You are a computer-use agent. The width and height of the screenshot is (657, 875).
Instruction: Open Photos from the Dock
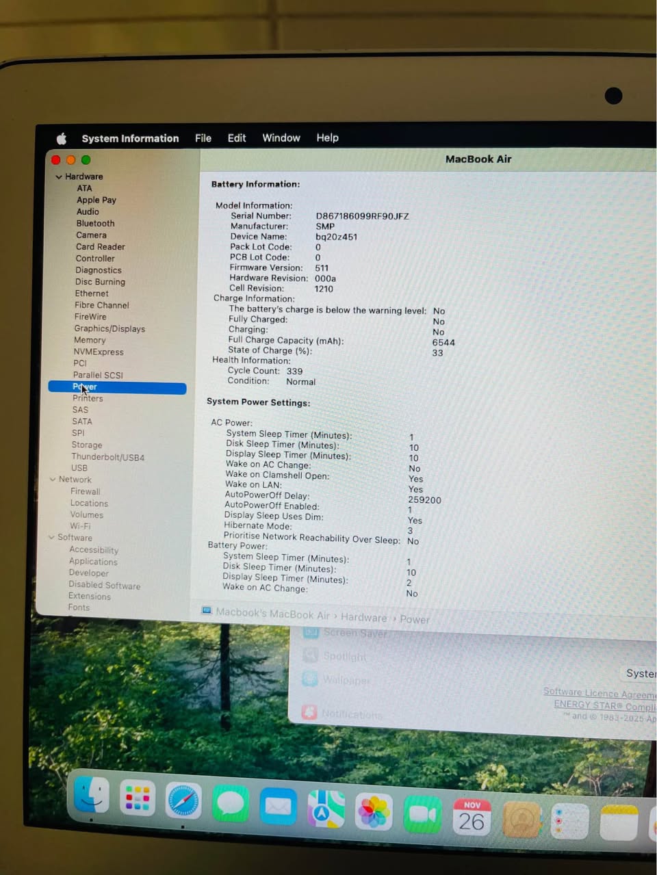(374, 812)
